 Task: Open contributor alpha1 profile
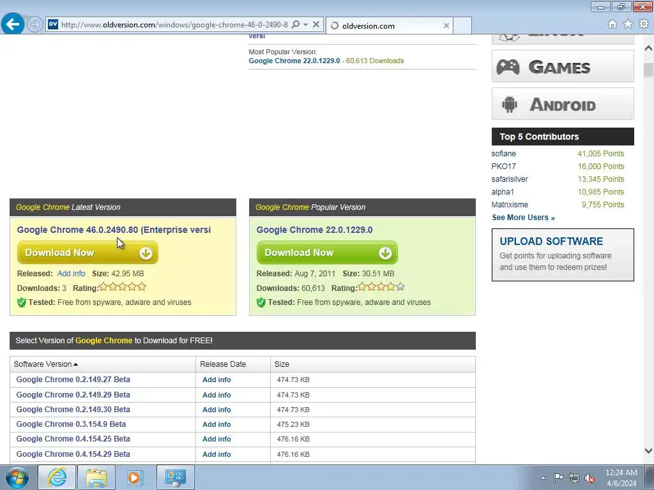point(503,192)
